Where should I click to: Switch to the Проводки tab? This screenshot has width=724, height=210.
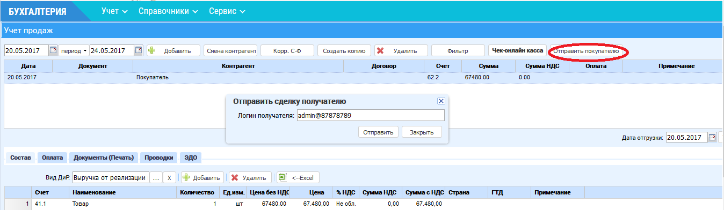click(159, 157)
